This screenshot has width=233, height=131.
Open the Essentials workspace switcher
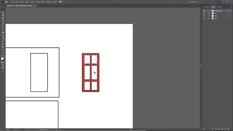coord(193,2)
